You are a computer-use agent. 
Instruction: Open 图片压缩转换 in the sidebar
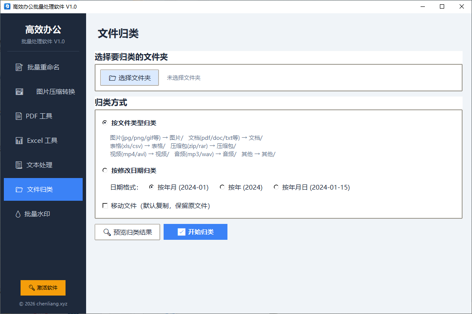(43, 92)
